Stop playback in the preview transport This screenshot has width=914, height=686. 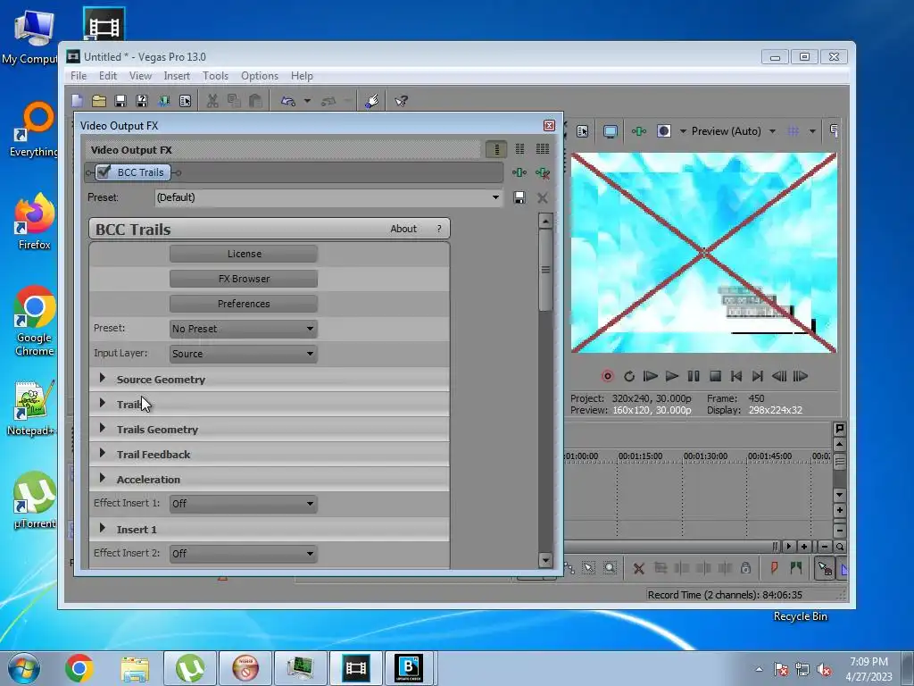coord(715,376)
